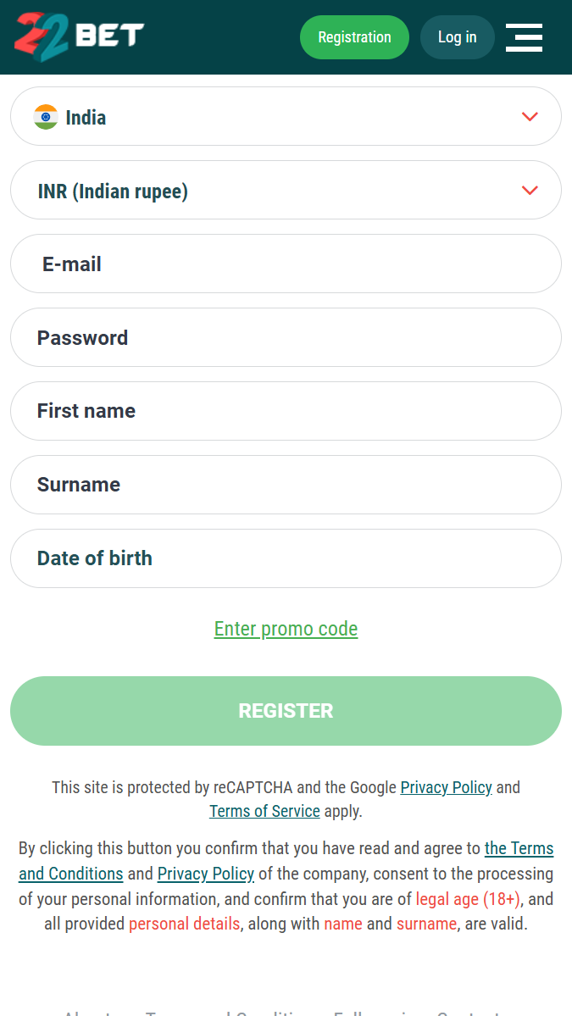This screenshot has height=1016, width=572.
Task: Focus the E-mail input field
Action: [286, 264]
